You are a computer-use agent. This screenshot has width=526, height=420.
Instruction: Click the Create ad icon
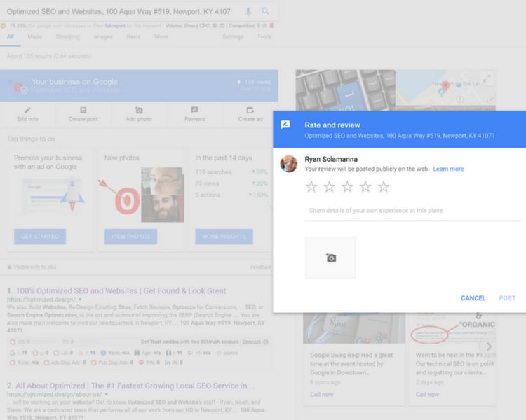pyautogui.click(x=250, y=110)
